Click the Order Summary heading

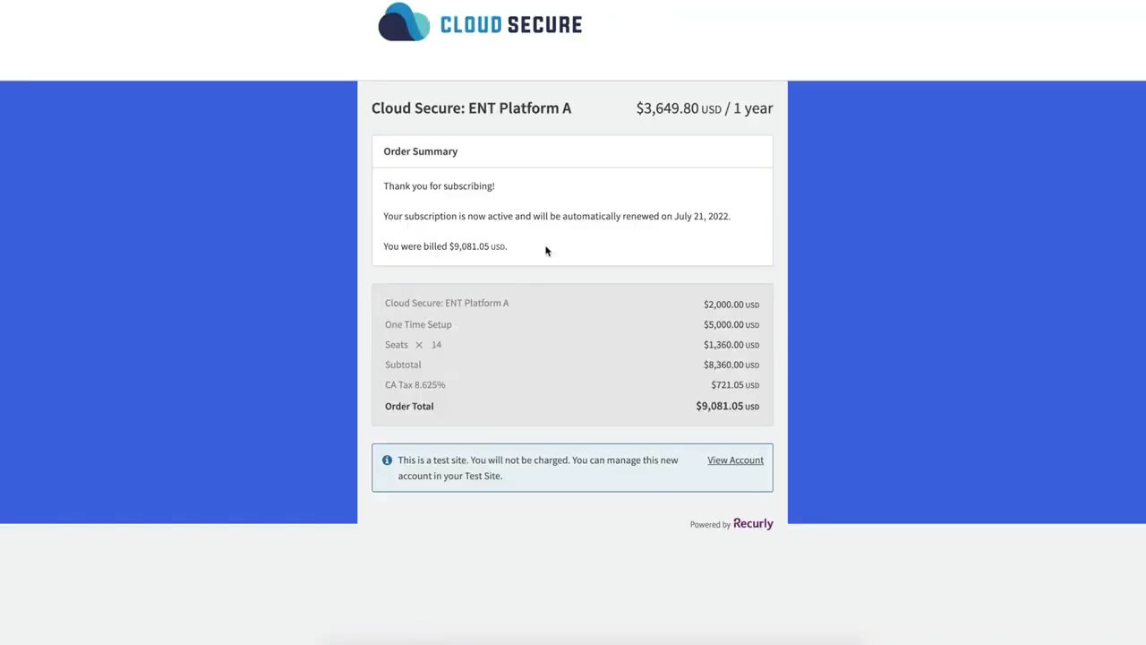tap(421, 151)
